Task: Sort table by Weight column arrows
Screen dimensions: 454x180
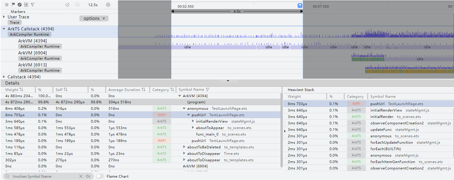Action: 21,90
